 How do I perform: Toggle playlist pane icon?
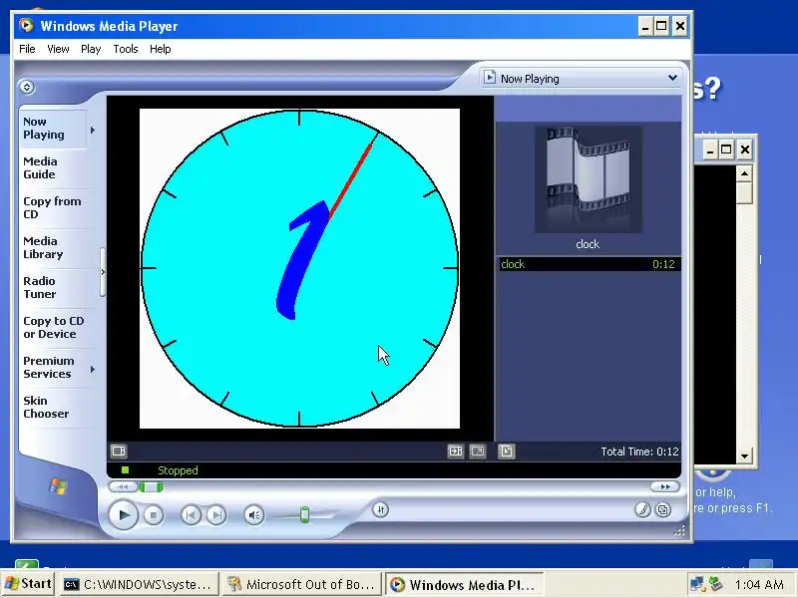click(x=507, y=451)
